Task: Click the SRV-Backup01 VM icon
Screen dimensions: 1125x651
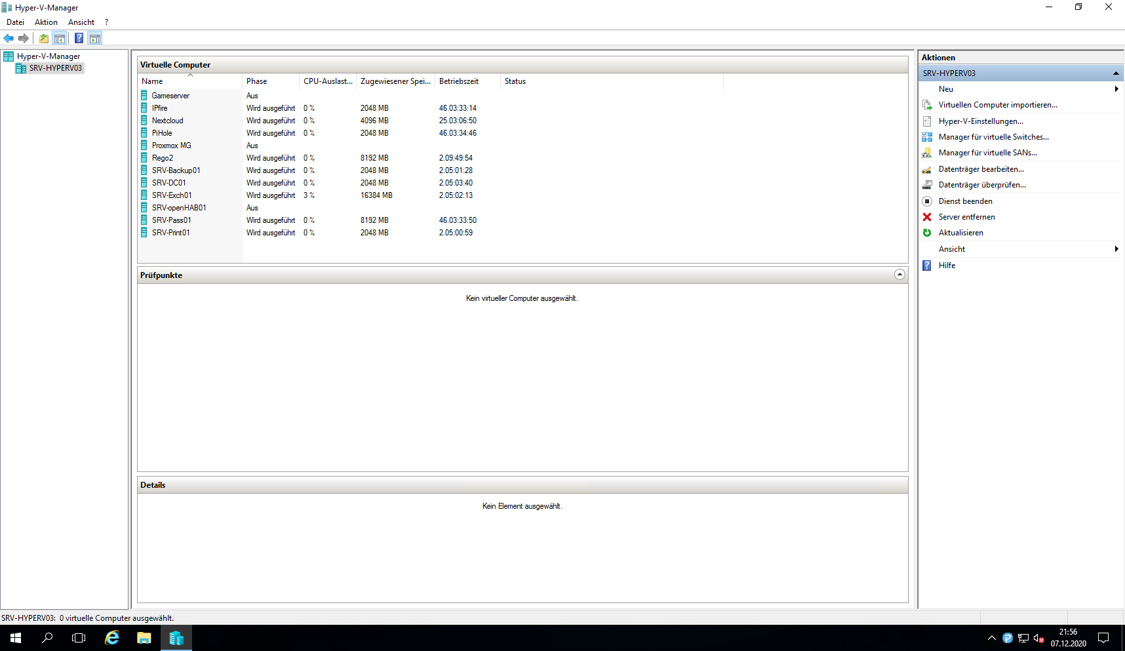Action: coord(144,170)
